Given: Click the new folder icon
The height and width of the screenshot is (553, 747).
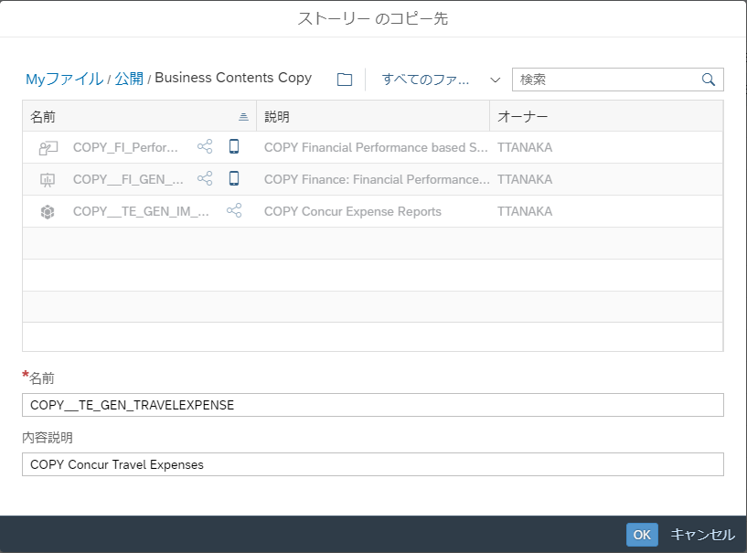Looking at the screenshot, I should click(x=345, y=80).
